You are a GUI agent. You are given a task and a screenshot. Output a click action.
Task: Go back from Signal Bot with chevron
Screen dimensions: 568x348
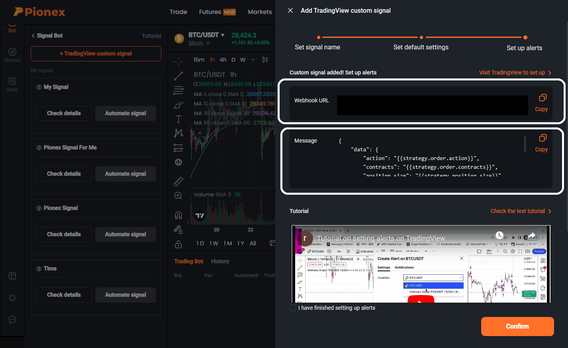(x=33, y=36)
